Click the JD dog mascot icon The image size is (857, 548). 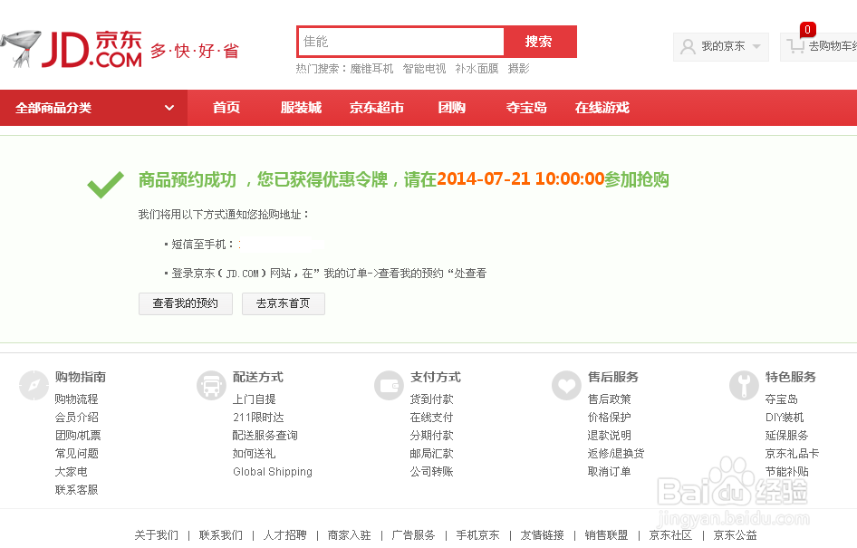(x=20, y=49)
